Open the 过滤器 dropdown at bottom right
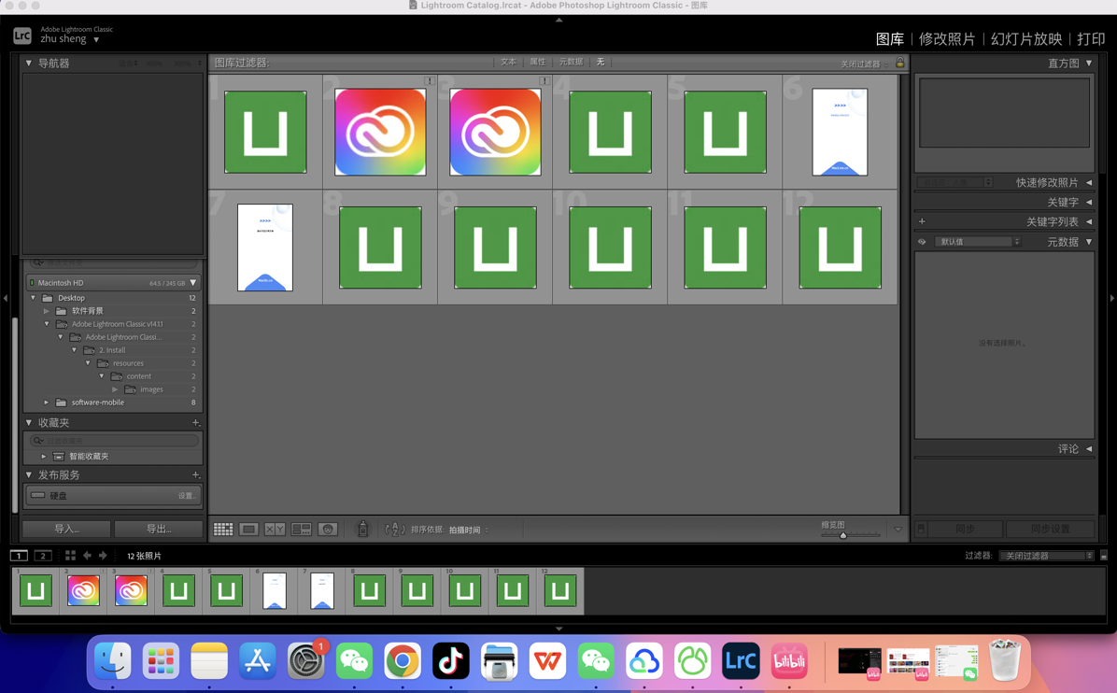Screen dimensions: 1117x693 pos(1045,555)
